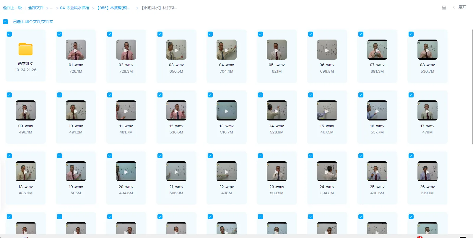Play video thumbnail 19 .wmv
The image size is (473, 238).
76,171
